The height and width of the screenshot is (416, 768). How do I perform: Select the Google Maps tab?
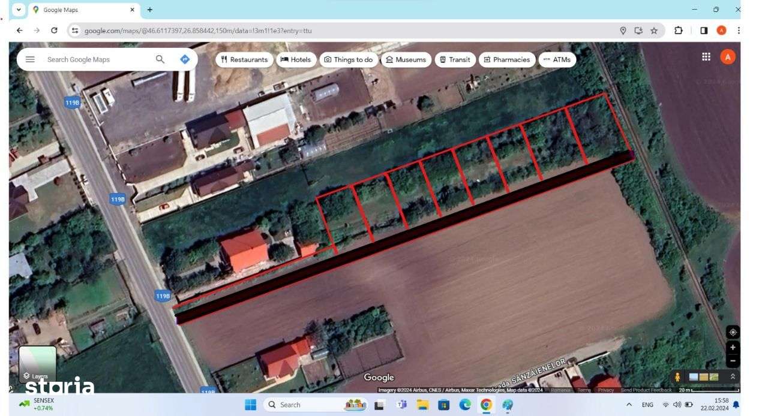pyautogui.click(x=84, y=10)
